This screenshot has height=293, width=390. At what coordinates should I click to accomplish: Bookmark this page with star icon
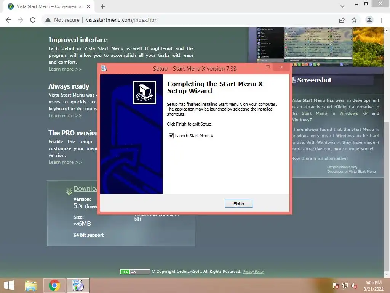tap(354, 20)
